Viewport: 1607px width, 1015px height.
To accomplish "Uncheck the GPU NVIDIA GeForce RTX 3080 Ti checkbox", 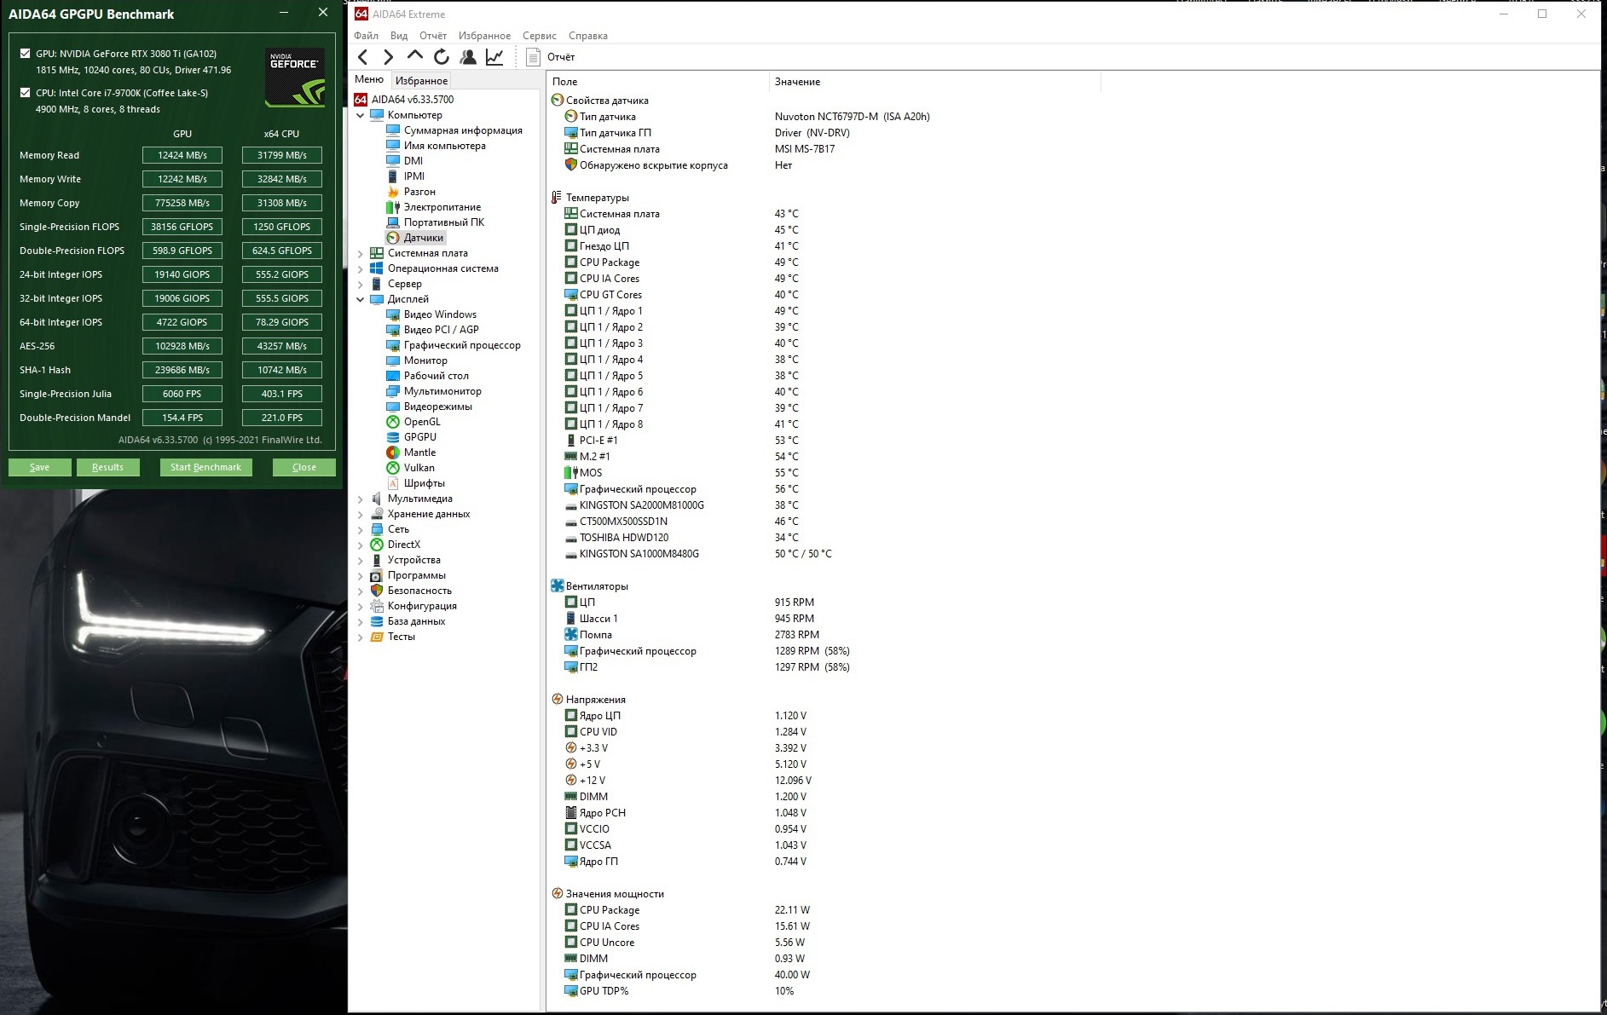I will [x=26, y=53].
